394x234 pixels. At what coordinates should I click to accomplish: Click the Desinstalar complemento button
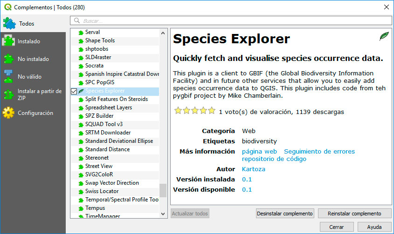tap(285, 214)
